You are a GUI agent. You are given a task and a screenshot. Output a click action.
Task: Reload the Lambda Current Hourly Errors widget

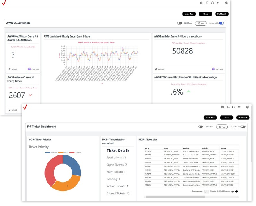coord(13,110)
